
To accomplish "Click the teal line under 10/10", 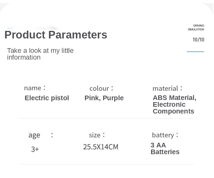I will [195, 51].
